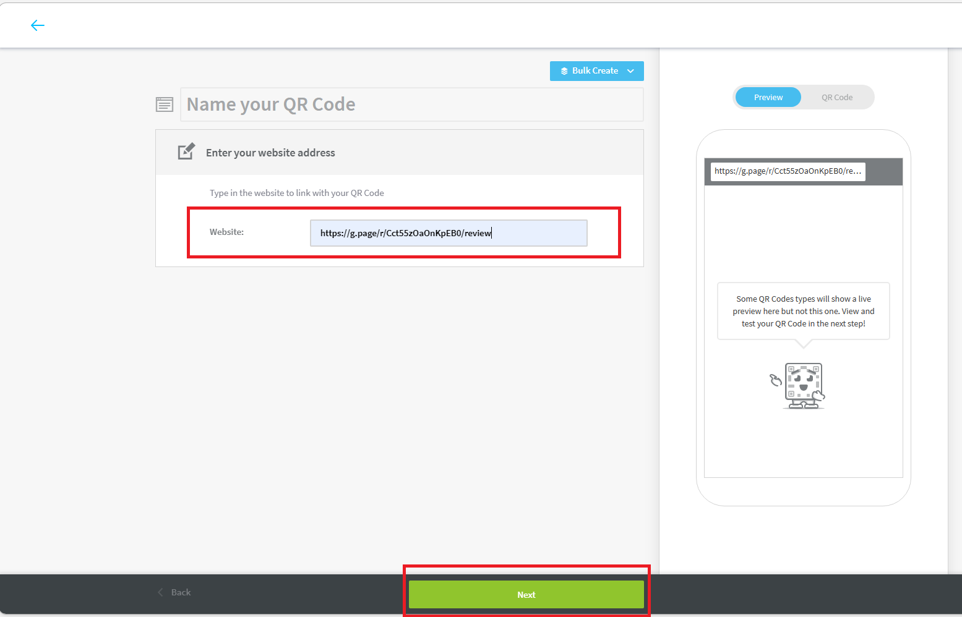This screenshot has width=962, height=617.
Task: Click the blue back arrow at top left
Action: [x=38, y=25]
